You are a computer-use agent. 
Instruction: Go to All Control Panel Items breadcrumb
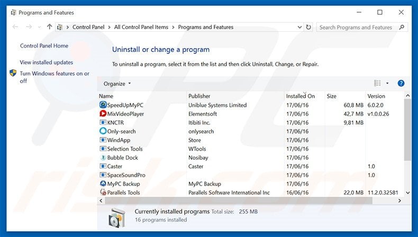[141, 27]
